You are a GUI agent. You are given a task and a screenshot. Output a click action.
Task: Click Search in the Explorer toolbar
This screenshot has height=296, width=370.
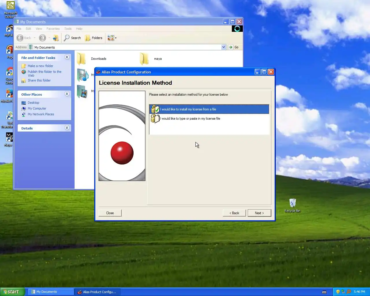point(72,38)
